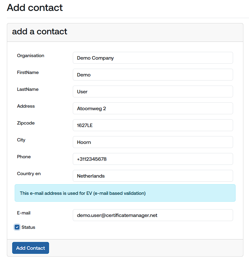249x261 pixels.
Task: Click the City field containing Hoorn
Action: [153, 142]
